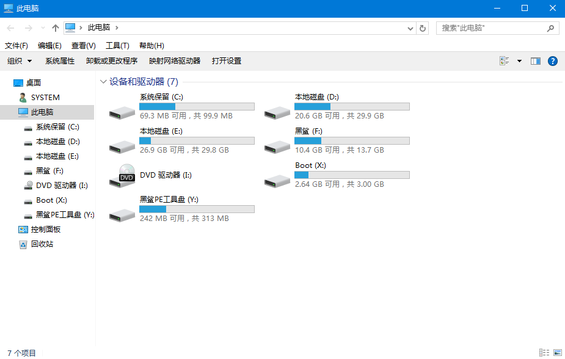Open the 查看(V) menu
The height and width of the screenshot is (359, 565).
[x=83, y=45]
